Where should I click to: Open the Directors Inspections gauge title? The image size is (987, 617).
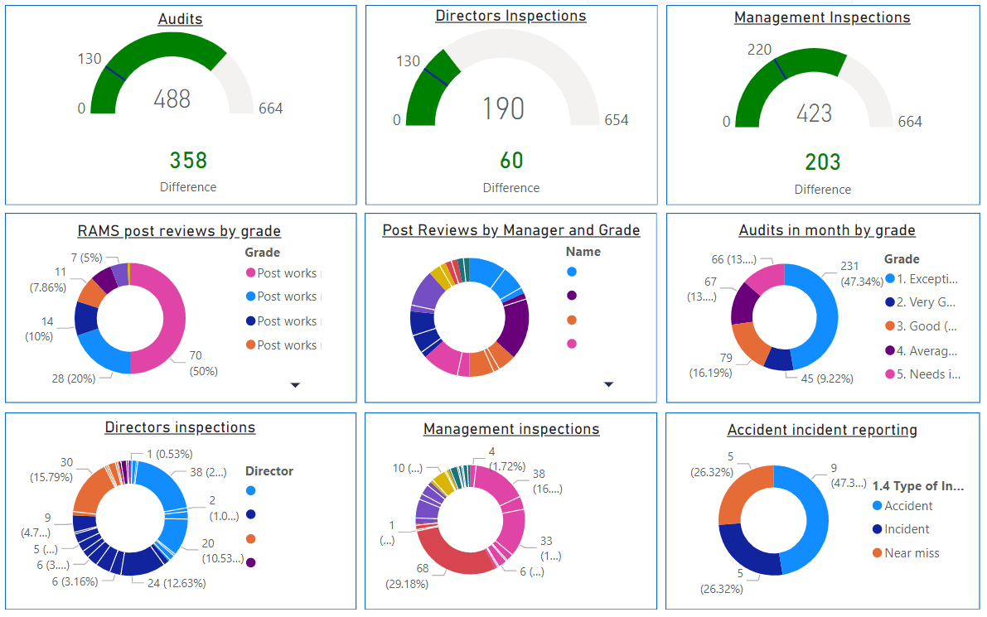510,16
